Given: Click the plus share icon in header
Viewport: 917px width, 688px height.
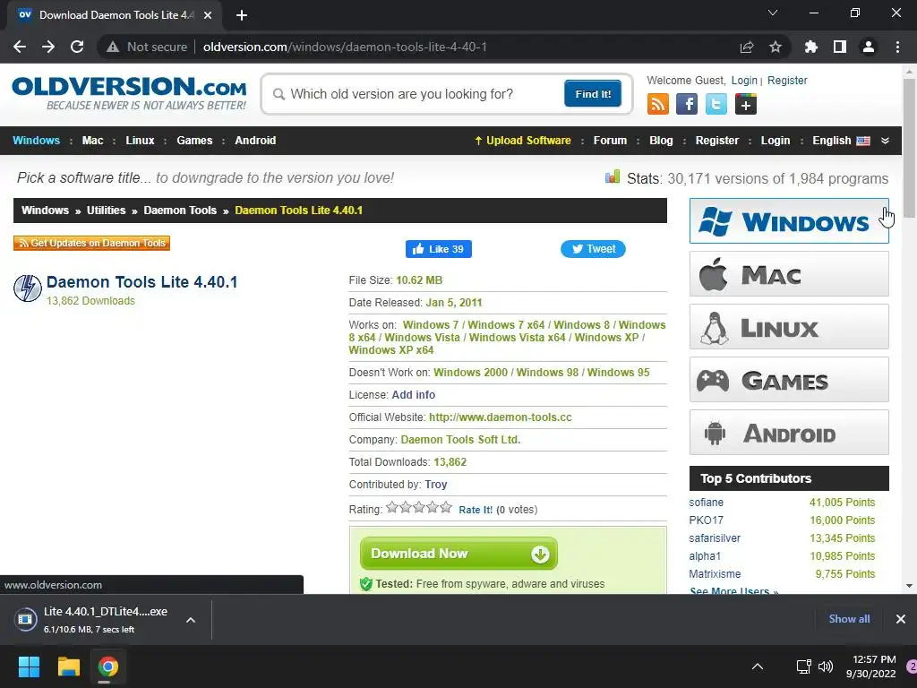Looking at the screenshot, I should pos(746,104).
